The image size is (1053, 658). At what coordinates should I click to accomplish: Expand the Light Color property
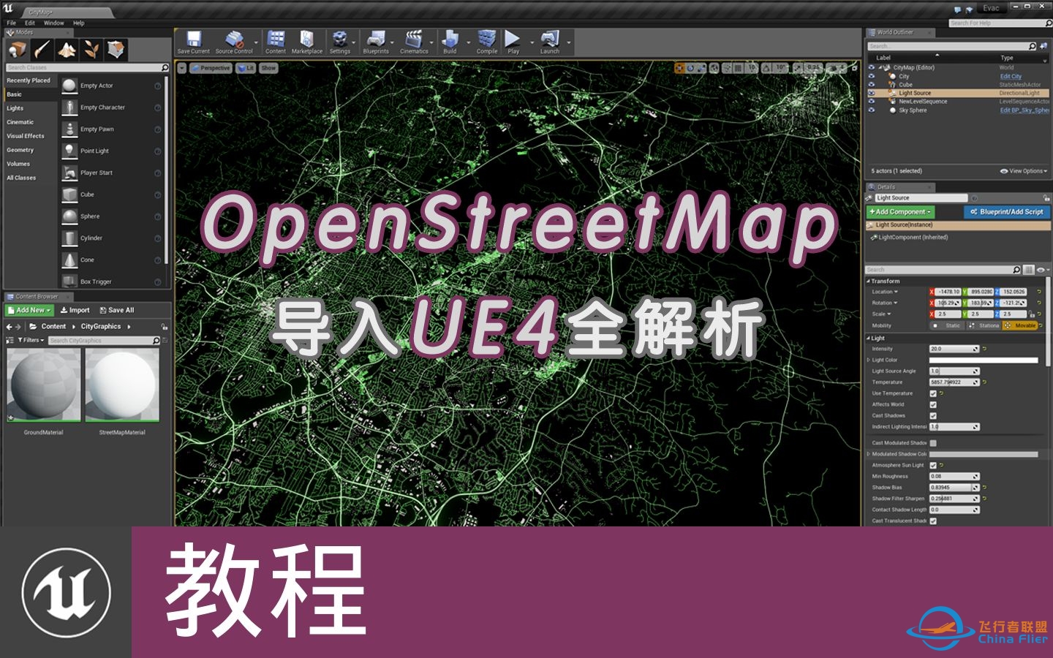coord(869,360)
